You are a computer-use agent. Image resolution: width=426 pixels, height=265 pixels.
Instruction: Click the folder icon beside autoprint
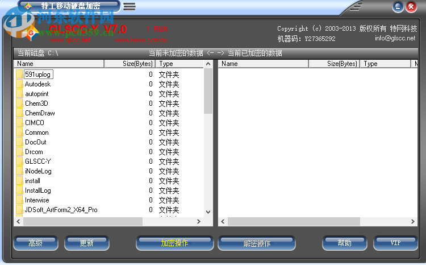[19, 94]
